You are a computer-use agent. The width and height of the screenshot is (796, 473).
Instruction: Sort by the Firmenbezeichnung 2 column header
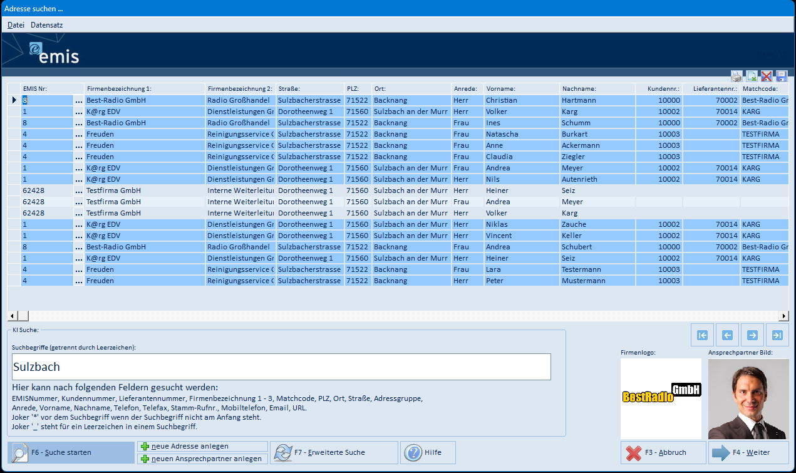pos(240,89)
